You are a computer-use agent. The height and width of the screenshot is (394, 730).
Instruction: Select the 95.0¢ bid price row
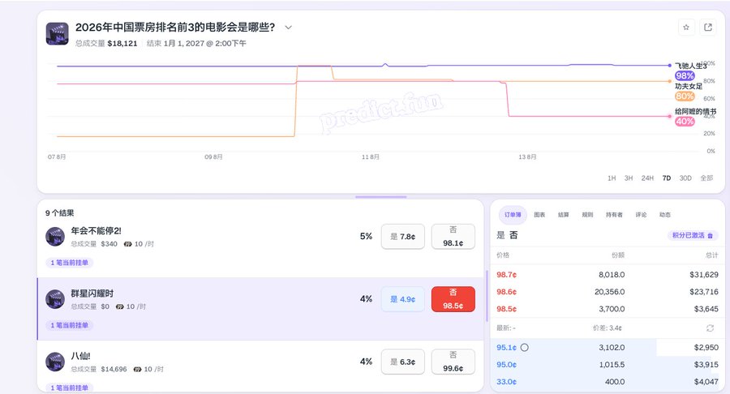tap(607, 365)
